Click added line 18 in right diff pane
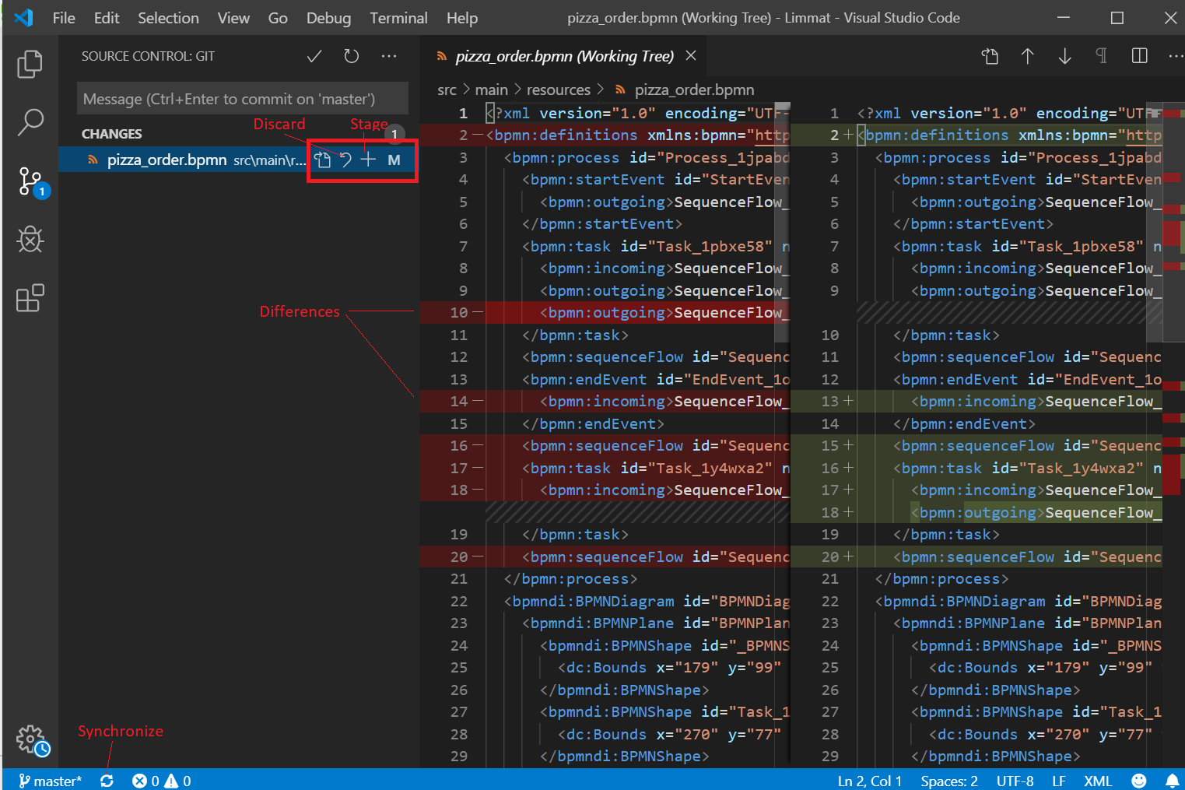The image size is (1185, 790). (976, 512)
